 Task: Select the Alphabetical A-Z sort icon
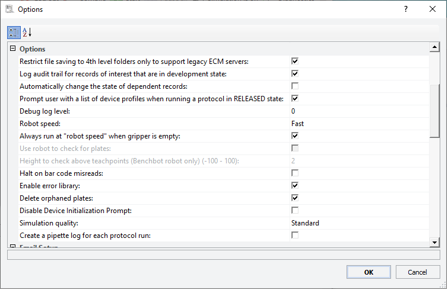coord(27,33)
